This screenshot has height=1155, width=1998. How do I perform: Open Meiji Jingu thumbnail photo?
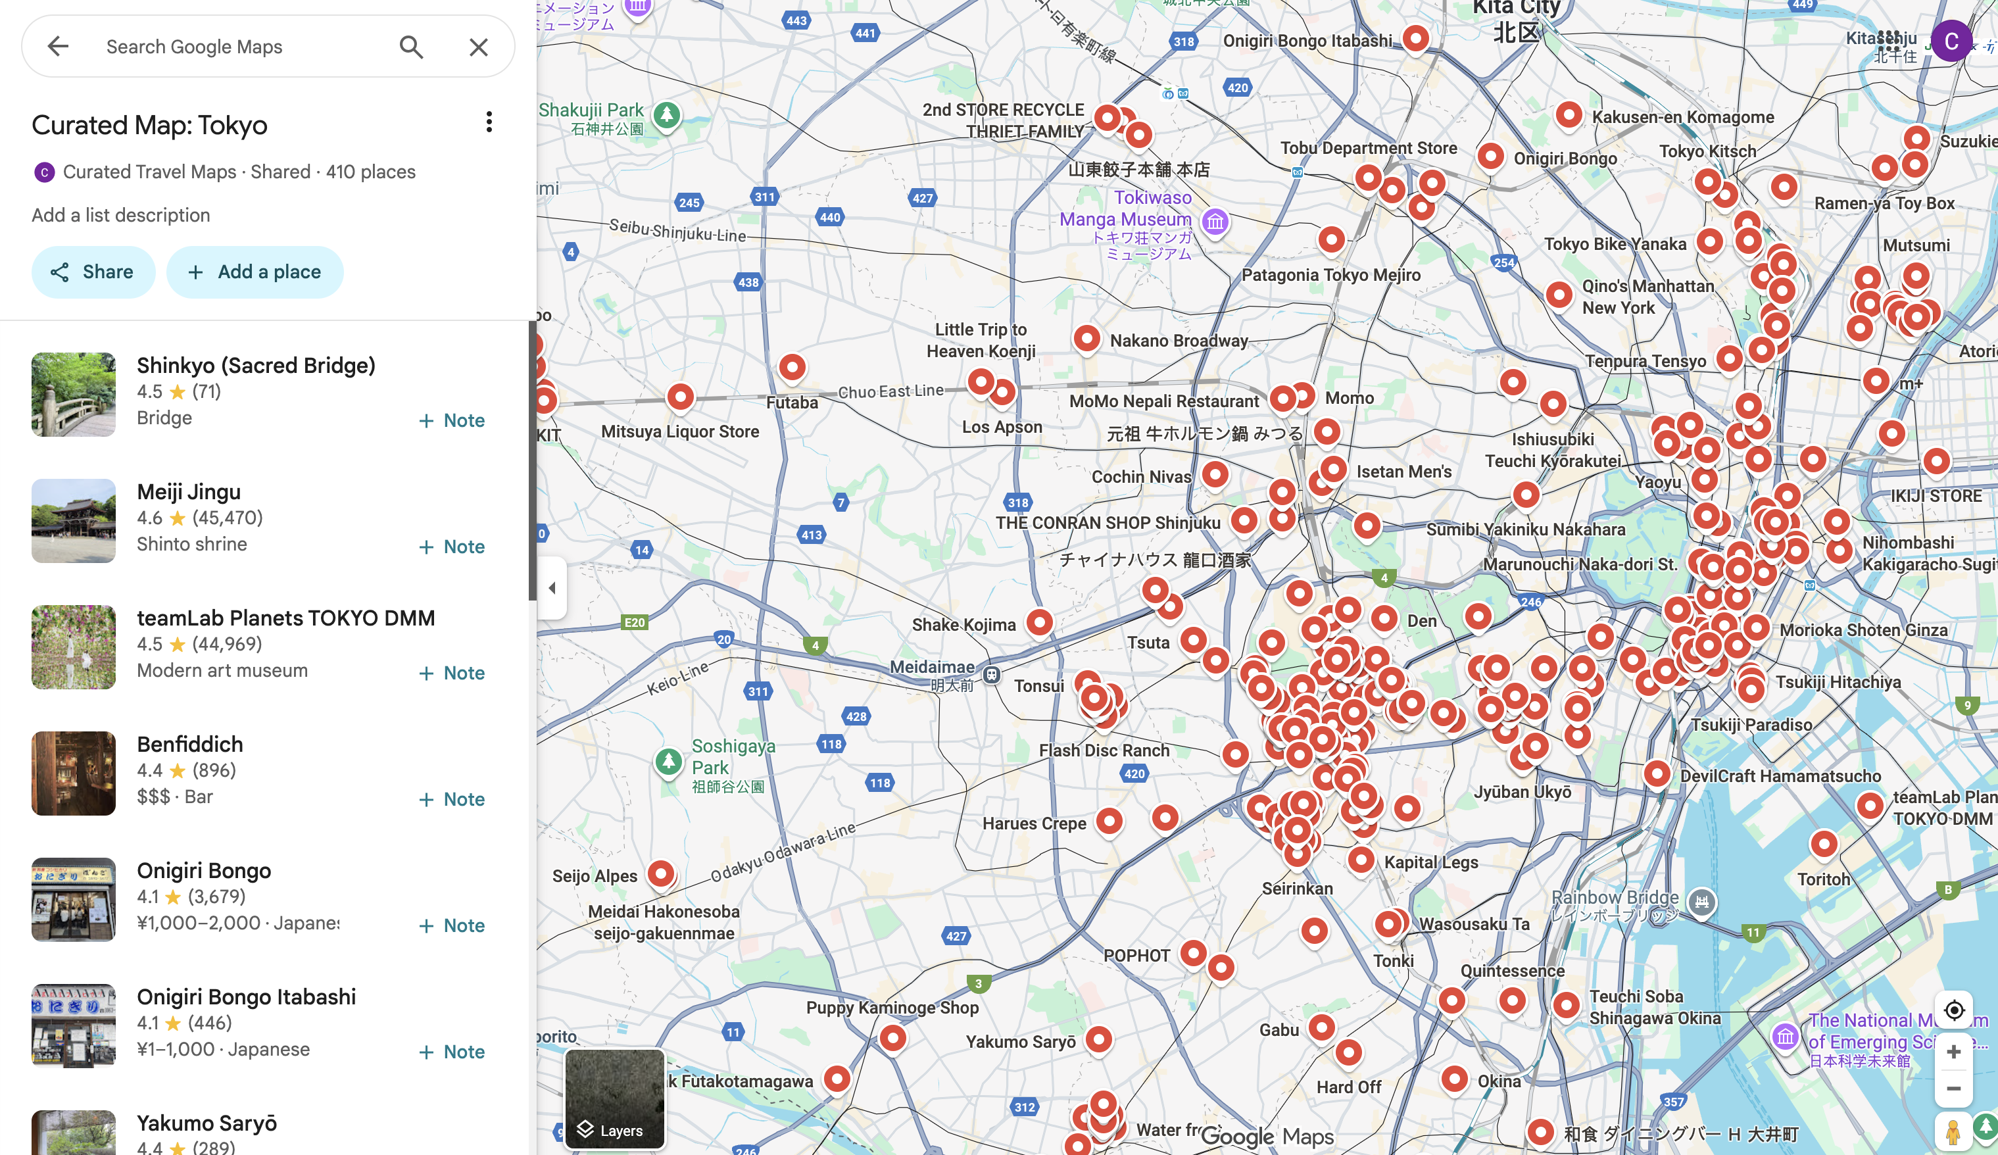[x=74, y=521]
